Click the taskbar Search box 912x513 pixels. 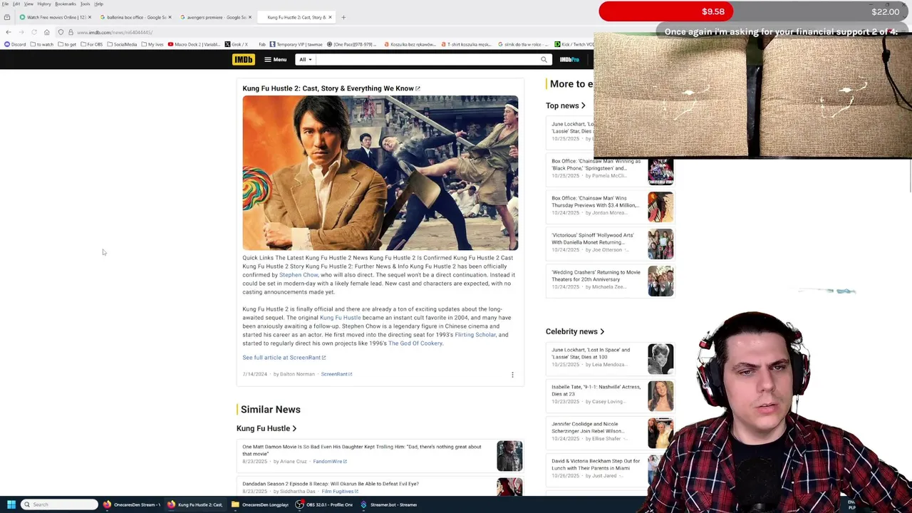click(x=59, y=504)
